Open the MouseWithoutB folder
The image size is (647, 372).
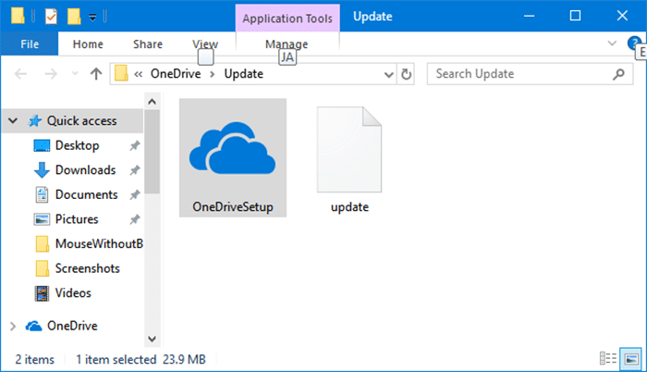99,244
